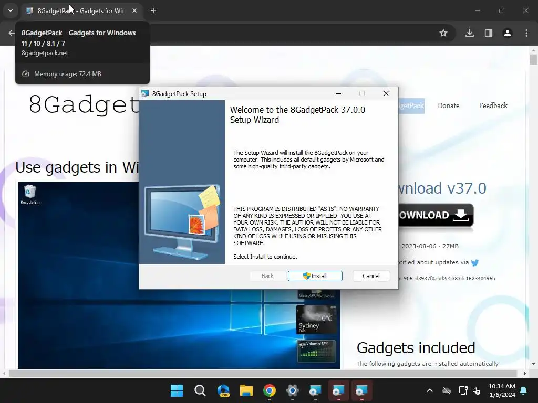The image size is (538, 403).
Task: Open Windows Search from the taskbar
Action: click(x=200, y=390)
